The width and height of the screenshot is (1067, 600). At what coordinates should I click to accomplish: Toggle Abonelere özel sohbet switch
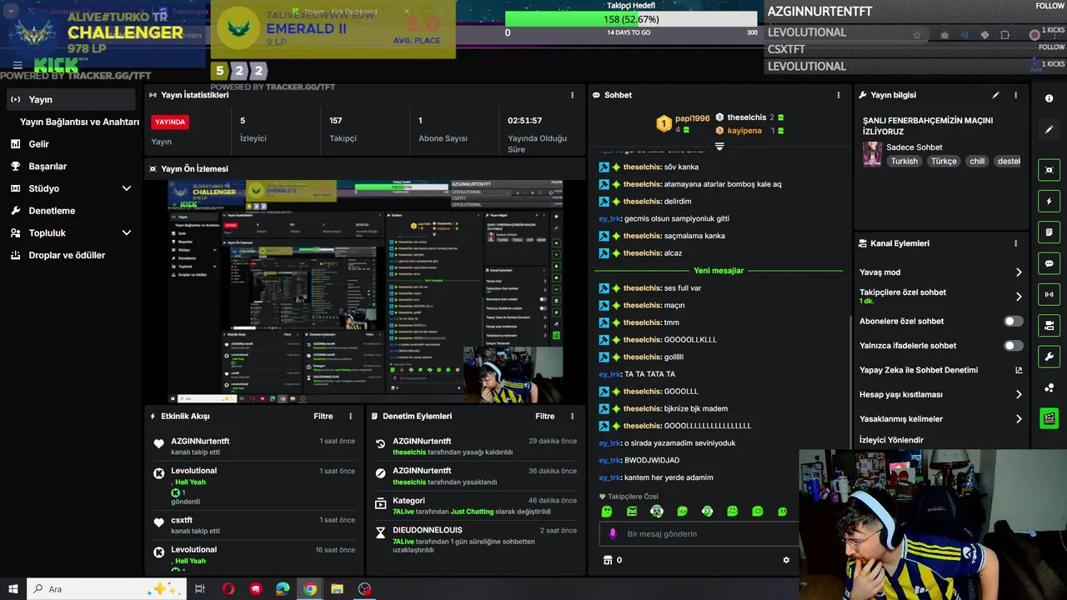coord(1013,321)
